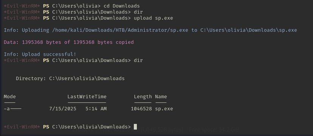
Task: Click the destination path C:\Users\olivia\Downloads\sp.exe
Action: [x=248, y=30]
